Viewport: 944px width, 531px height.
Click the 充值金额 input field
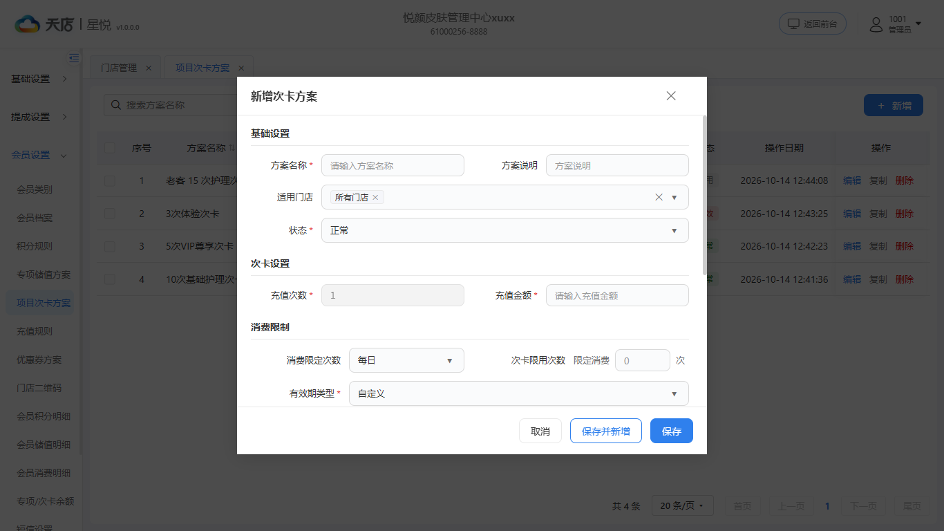tap(617, 295)
